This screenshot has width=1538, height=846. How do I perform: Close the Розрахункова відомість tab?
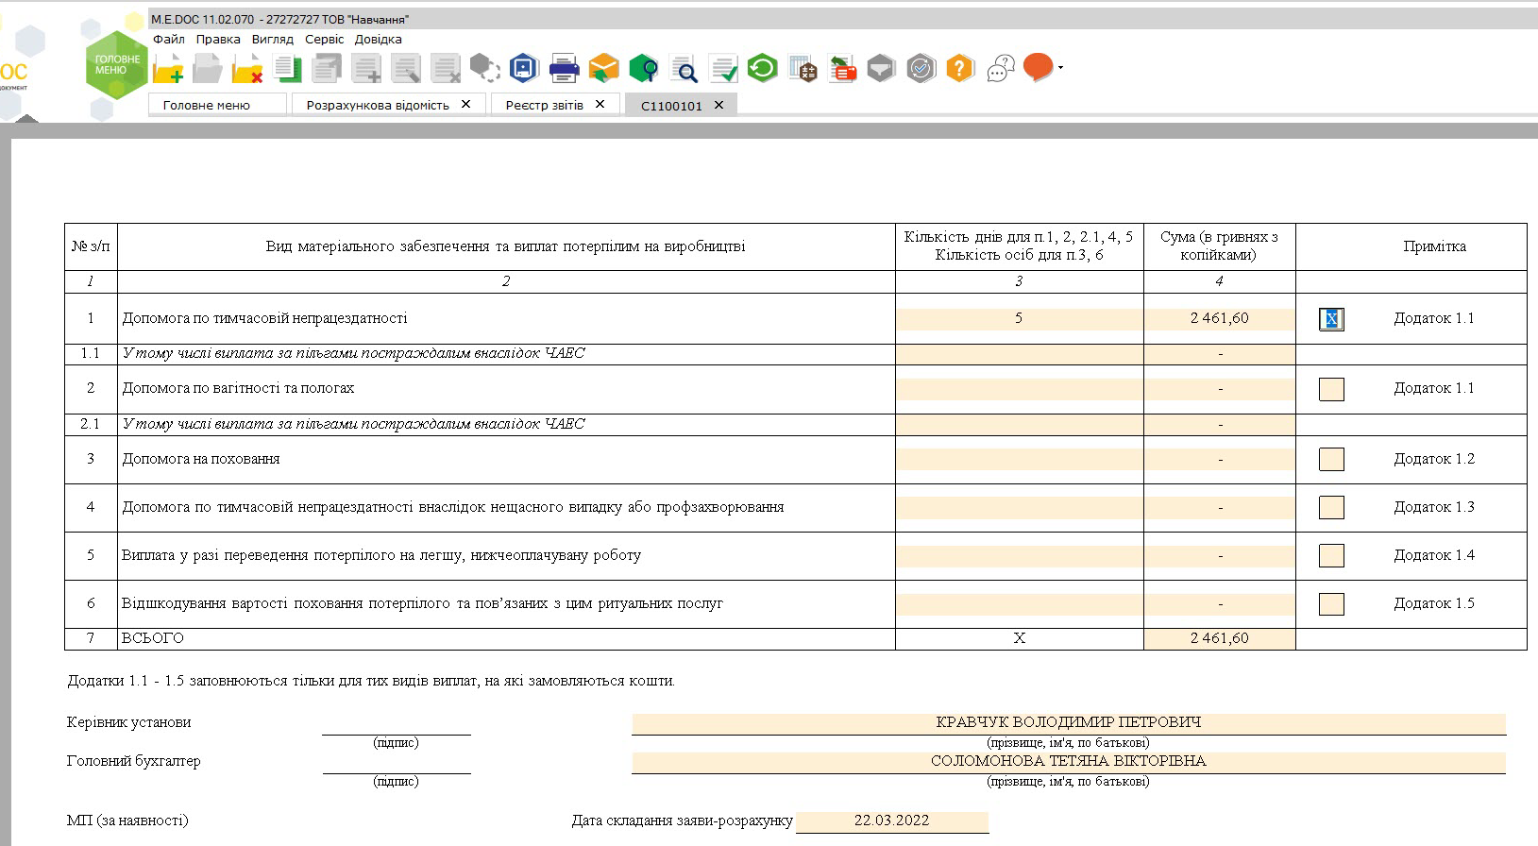point(465,104)
